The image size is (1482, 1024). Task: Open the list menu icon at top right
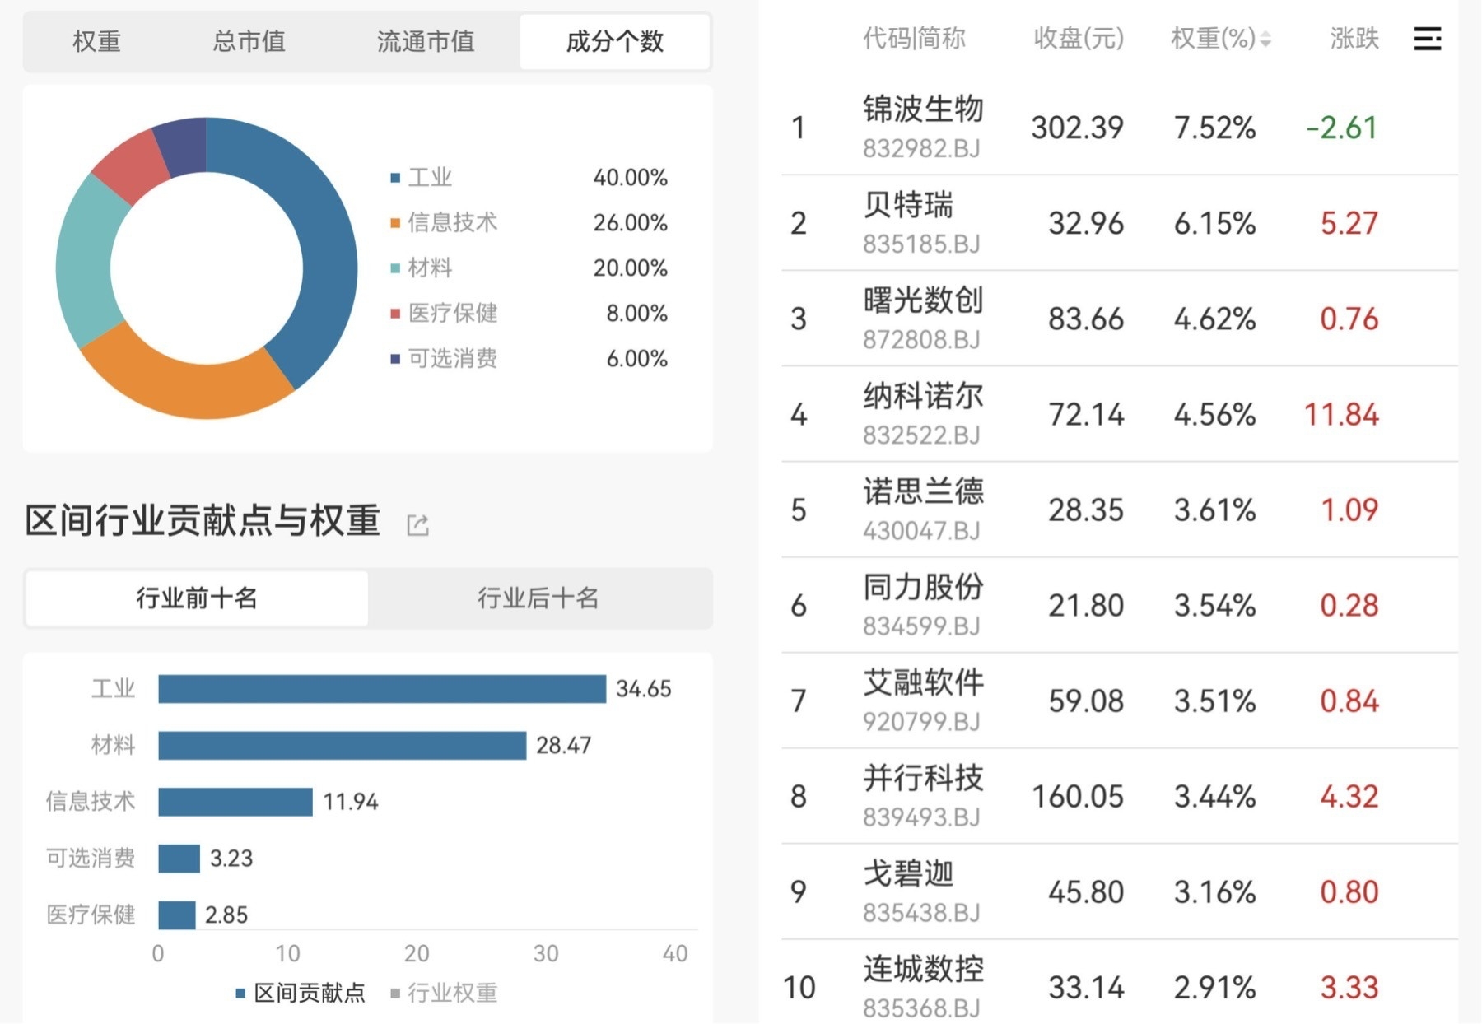click(1427, 39)
